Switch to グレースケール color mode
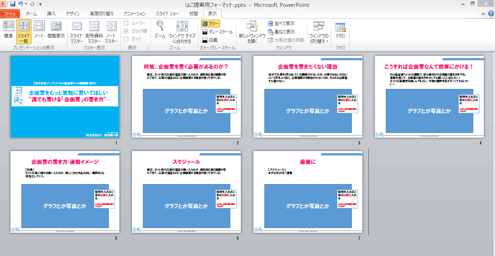The image size is (495, 256). tap(218, 32)
